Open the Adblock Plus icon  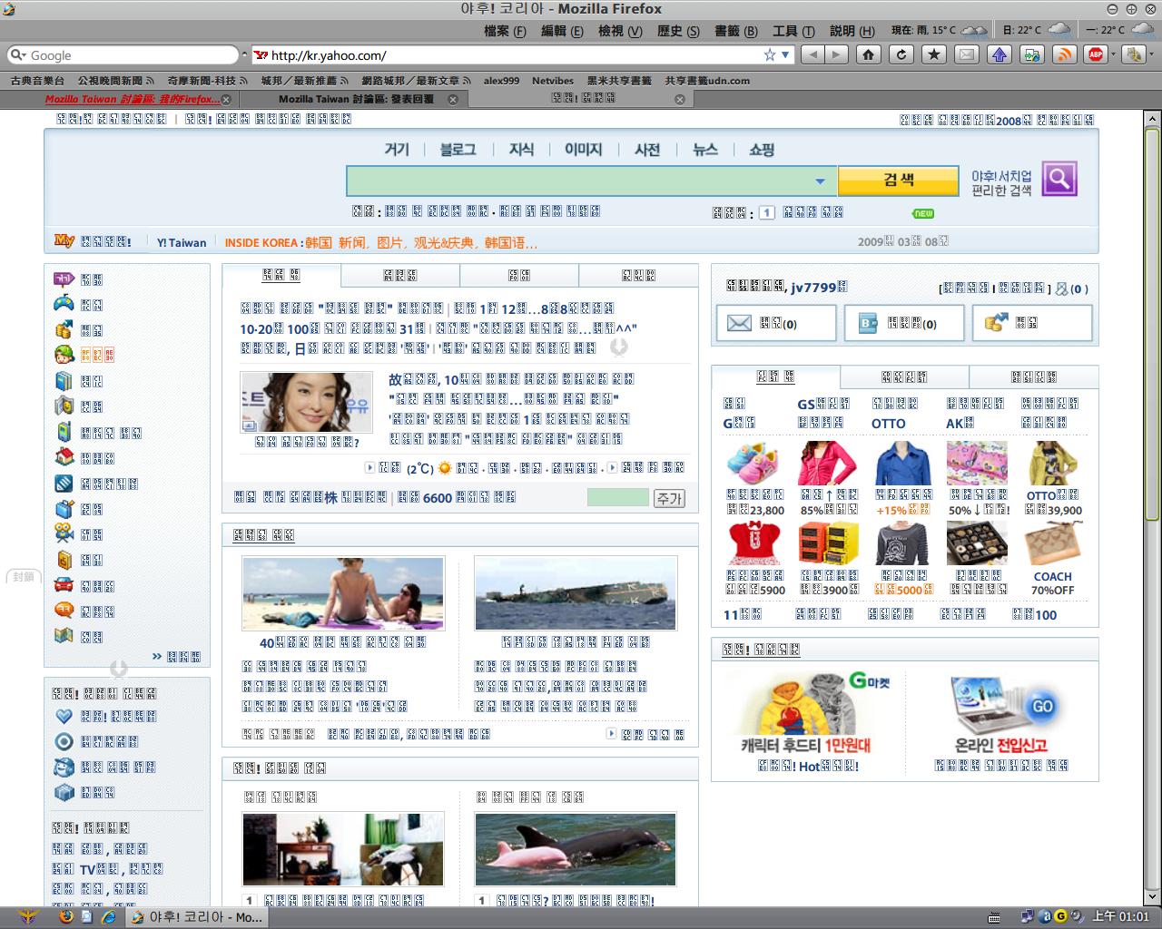point(1096,54)
